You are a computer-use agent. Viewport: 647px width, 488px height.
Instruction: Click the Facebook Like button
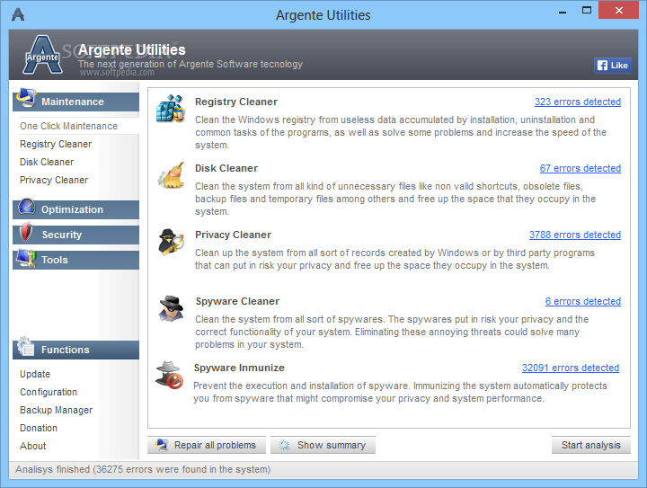613,66
